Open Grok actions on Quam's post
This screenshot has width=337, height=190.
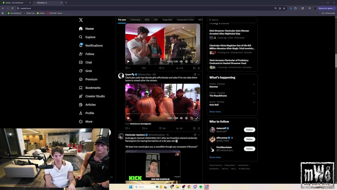click(195, 74)
